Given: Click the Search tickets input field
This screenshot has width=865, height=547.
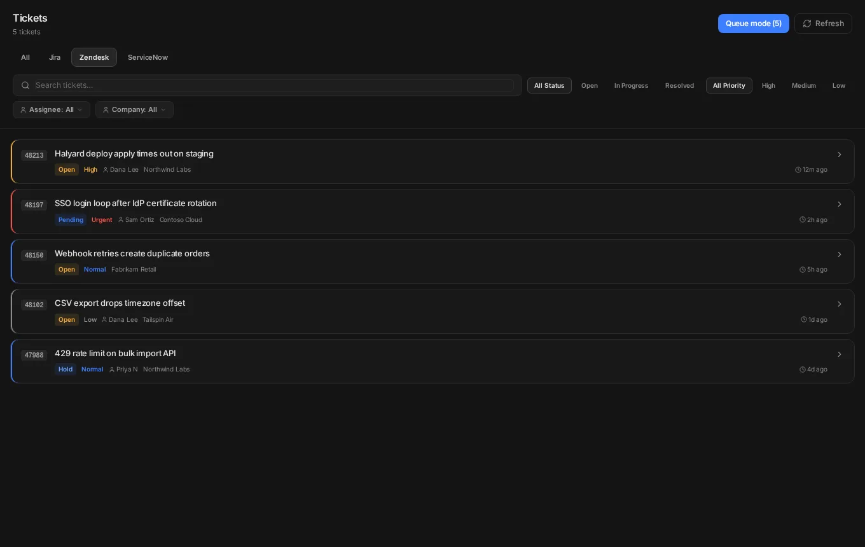Looking at the screenshot, I should click(274, 85).
